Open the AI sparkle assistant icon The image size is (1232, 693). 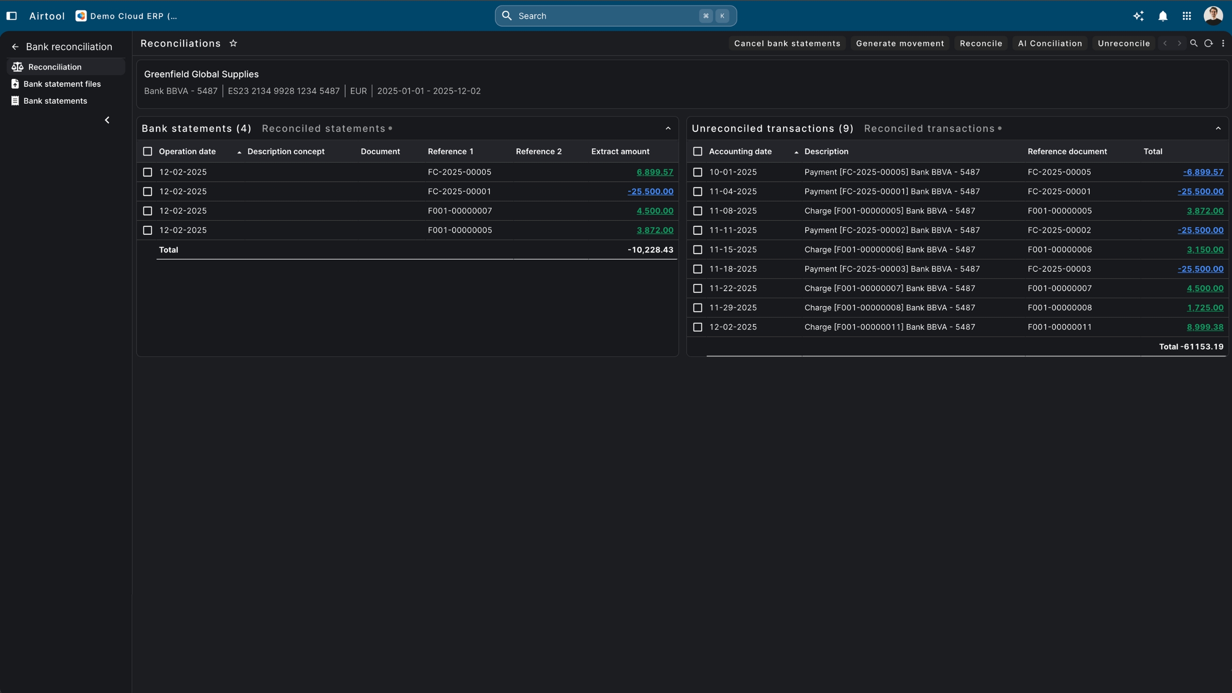[1138, 16]
